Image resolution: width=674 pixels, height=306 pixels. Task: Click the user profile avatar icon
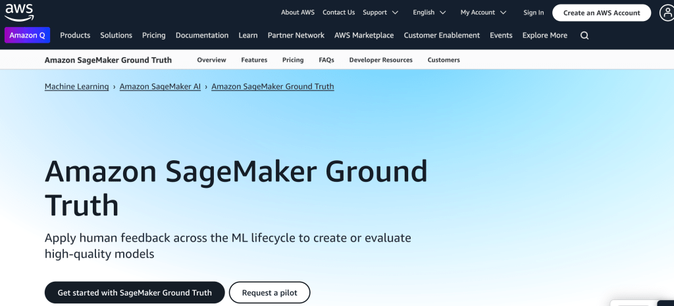(665, 12)
